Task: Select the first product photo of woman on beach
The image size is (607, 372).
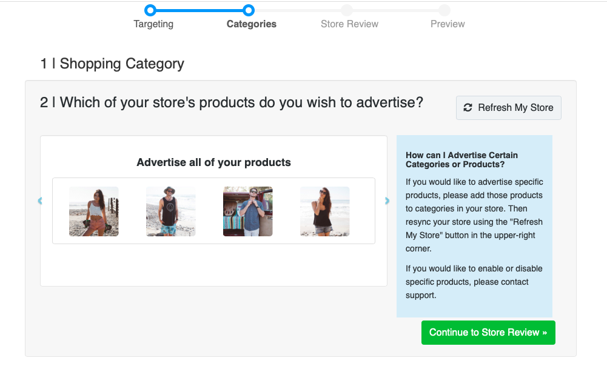Action: (93, 211)
